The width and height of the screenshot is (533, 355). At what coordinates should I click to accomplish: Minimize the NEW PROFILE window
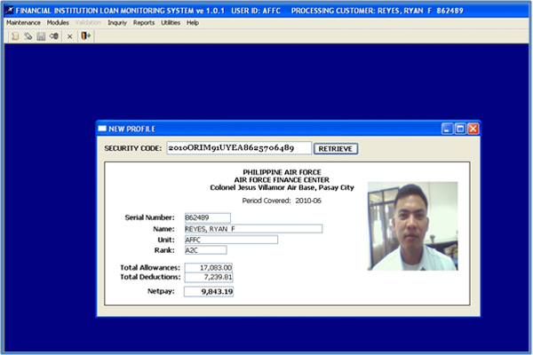[447, 129]
